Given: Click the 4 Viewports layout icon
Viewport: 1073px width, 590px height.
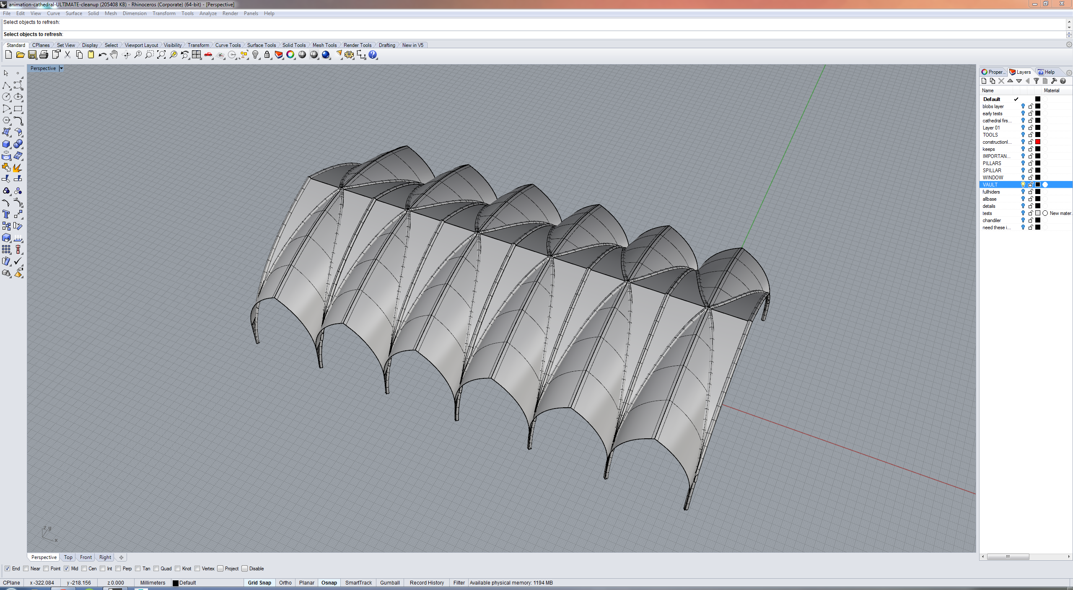Looking at the screenshot, I should (x=196, y=55).
